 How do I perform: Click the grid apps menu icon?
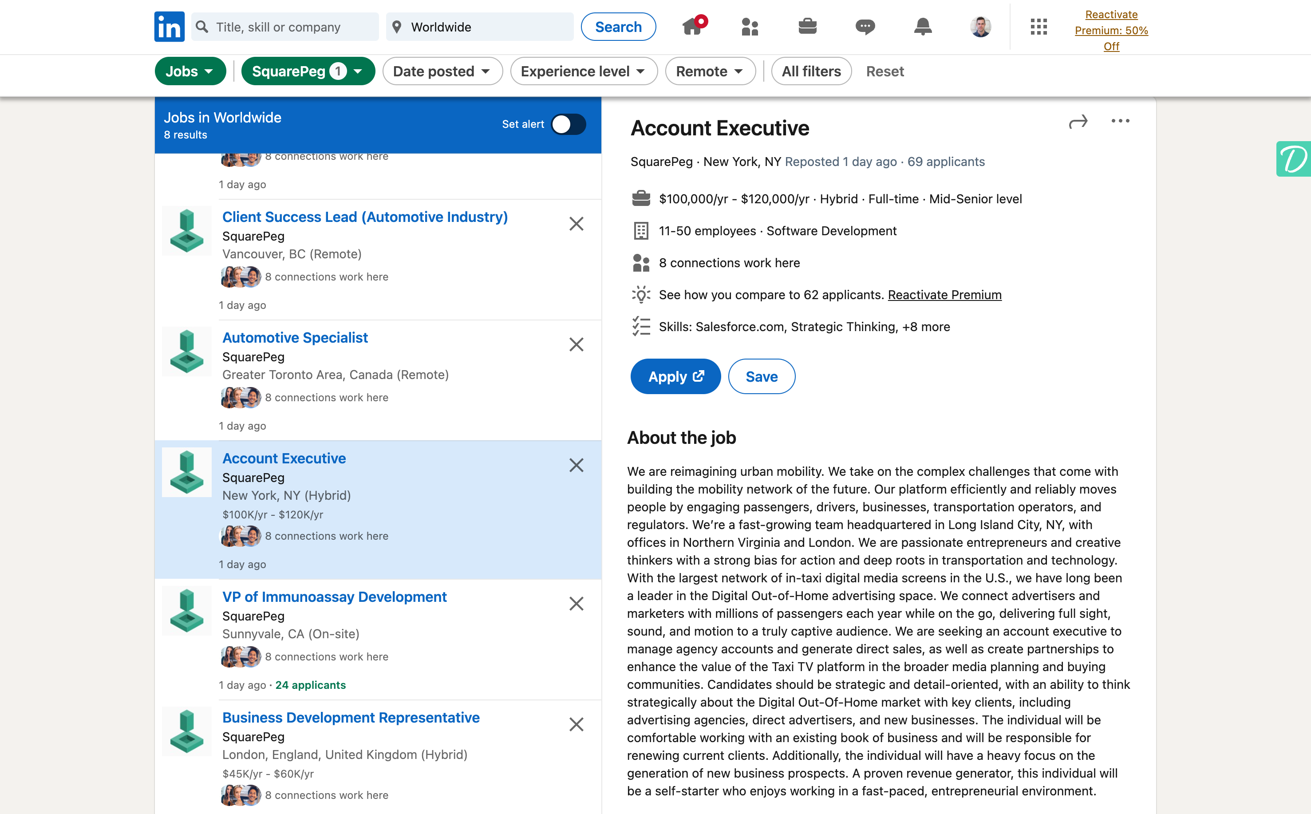(1039, 26)
